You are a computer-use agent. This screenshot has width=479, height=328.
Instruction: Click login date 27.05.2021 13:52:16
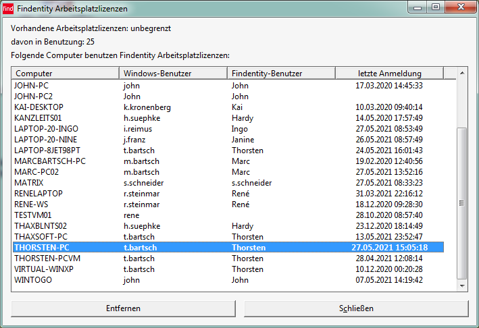(389, 172)
